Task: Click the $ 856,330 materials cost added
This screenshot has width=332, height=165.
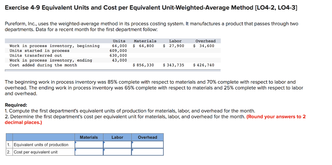Action: tap(143, 65)
